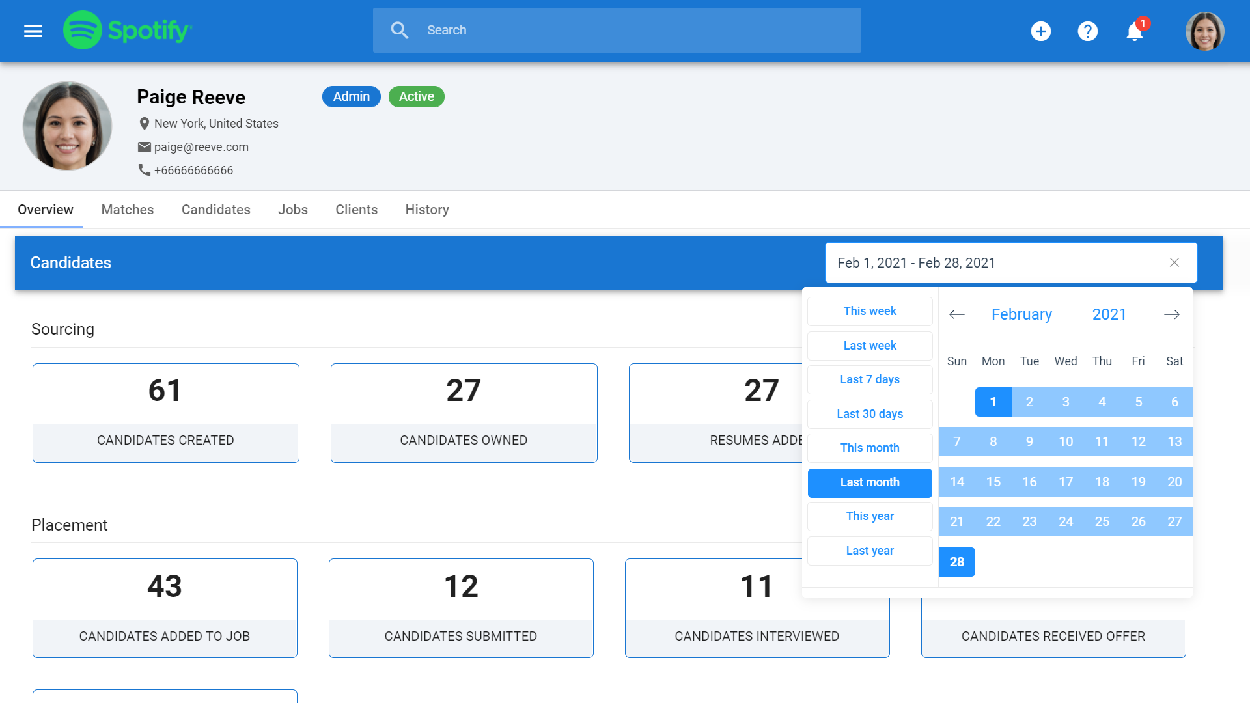The height and width of the screenshot is (703, 1250).
Task: Go to previous month using the left arrow
Action: point(956,314)
